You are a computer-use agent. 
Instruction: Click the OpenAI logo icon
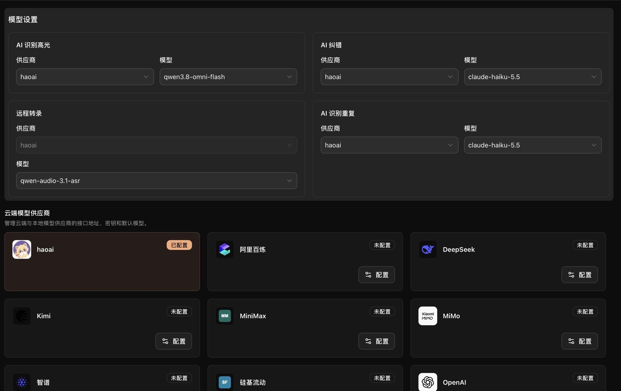[x=427, y=382]
